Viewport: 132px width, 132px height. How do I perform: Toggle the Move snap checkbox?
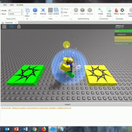point(0,14)
